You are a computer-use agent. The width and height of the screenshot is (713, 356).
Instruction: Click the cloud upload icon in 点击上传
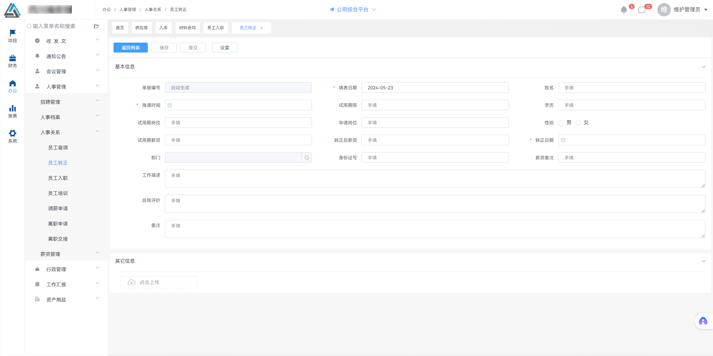[x=131, y=282]
